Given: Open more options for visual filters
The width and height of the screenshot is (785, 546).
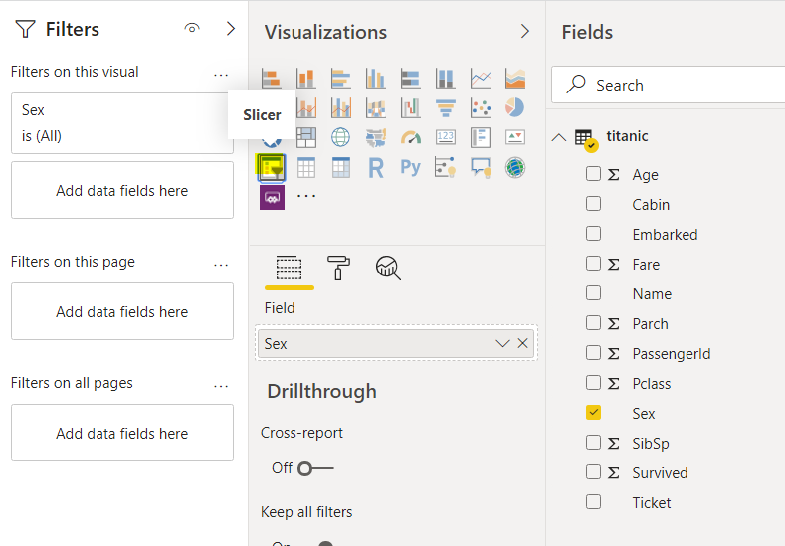Looking at the screenshot, I should (221, 73).
